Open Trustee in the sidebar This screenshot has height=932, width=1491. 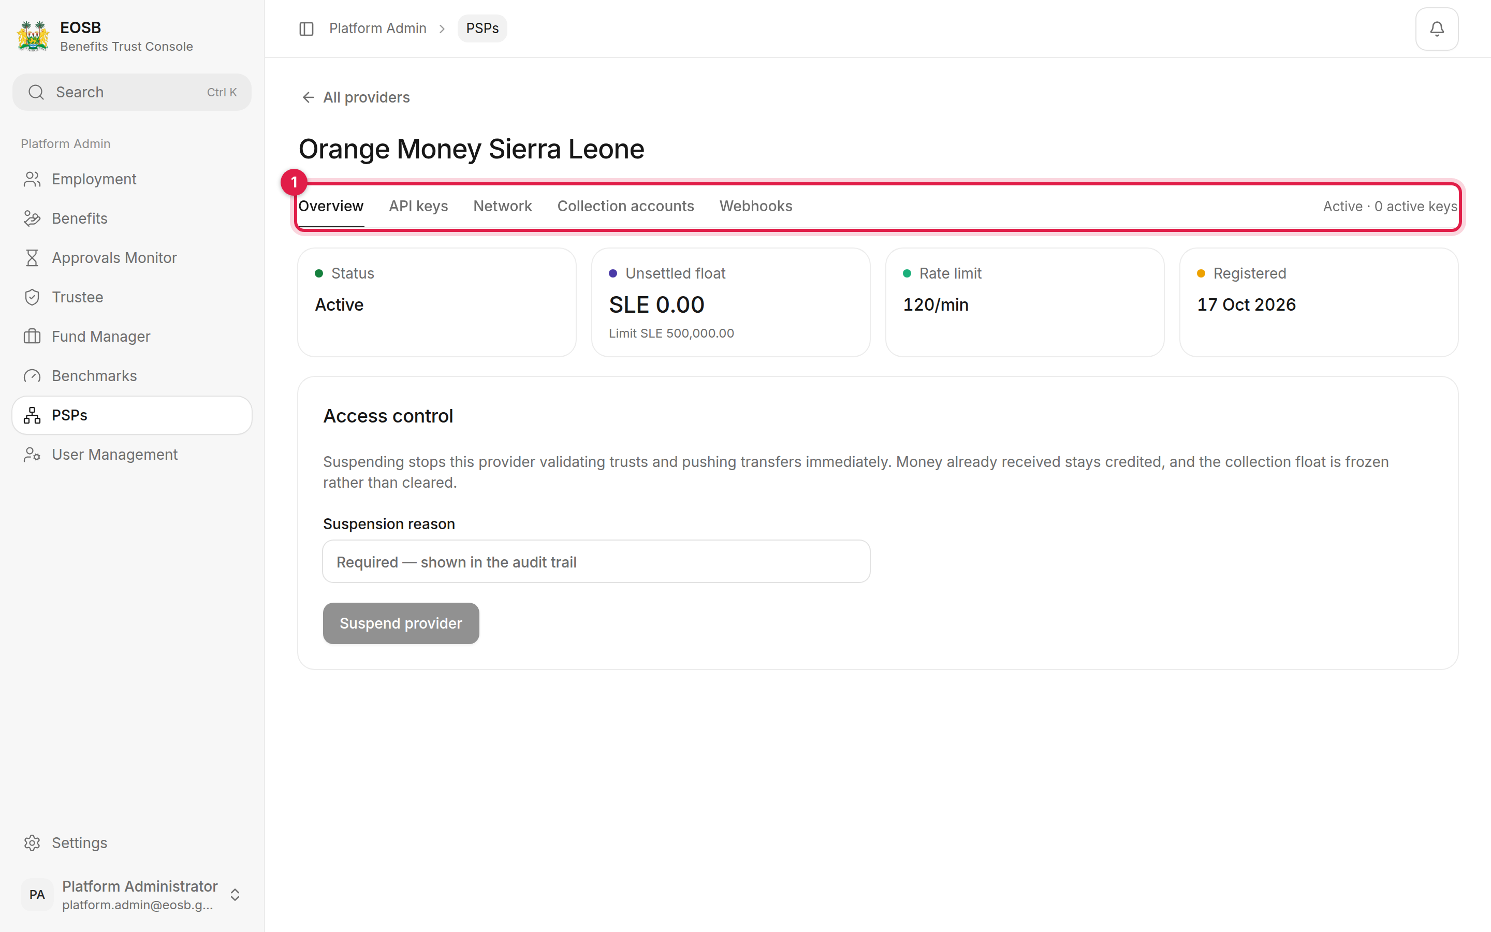(x=132, y=297)
